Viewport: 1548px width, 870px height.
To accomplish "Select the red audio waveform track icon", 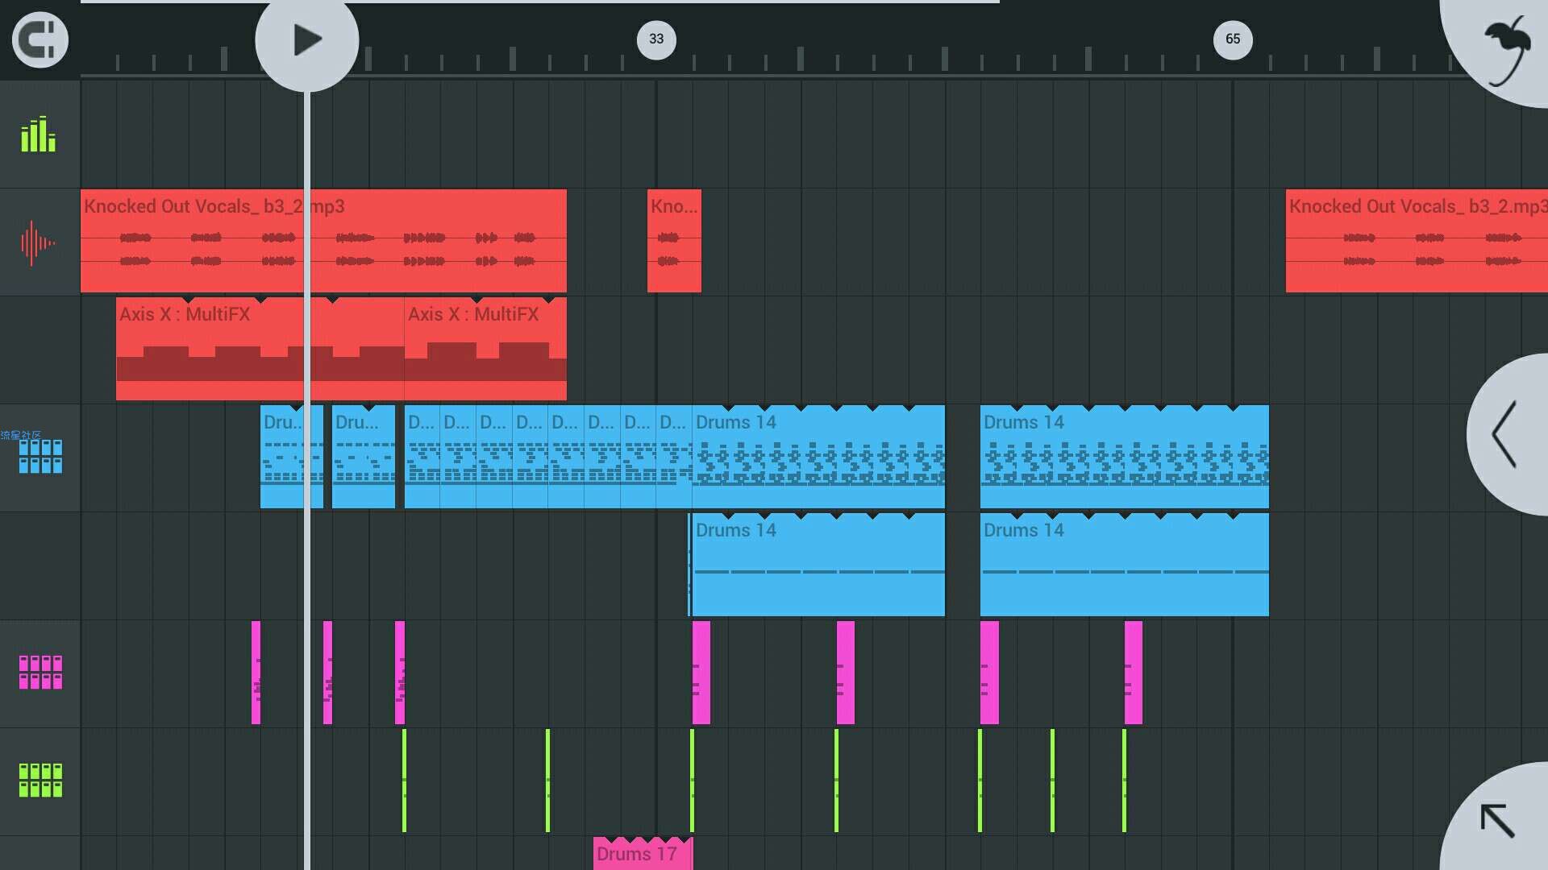I will coord(38,242).
